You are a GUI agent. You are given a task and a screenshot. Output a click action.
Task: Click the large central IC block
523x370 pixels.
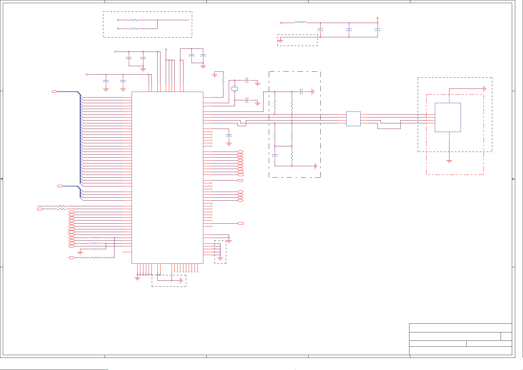point(167,178)
